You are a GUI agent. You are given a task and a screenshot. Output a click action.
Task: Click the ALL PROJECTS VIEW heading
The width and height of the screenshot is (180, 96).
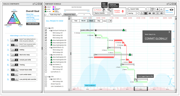(x=55, y=21)
